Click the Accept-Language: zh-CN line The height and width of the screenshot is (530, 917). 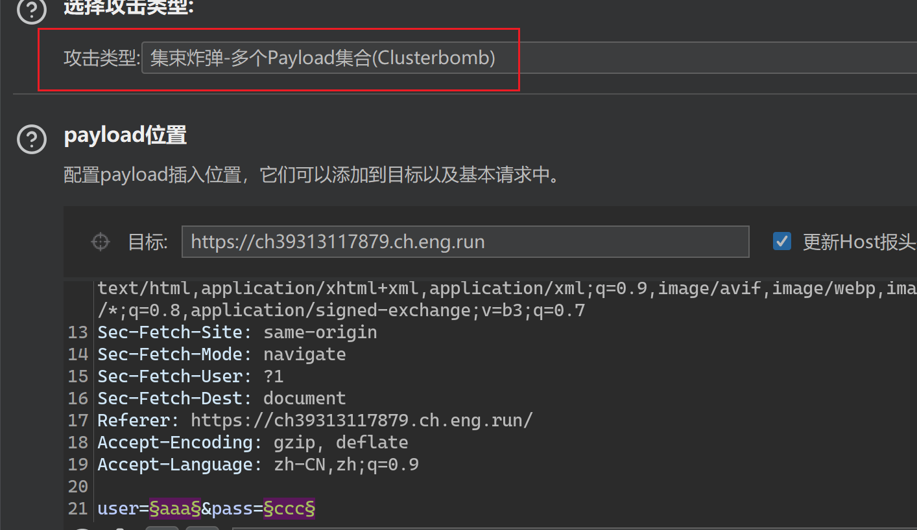pos(258,465)
